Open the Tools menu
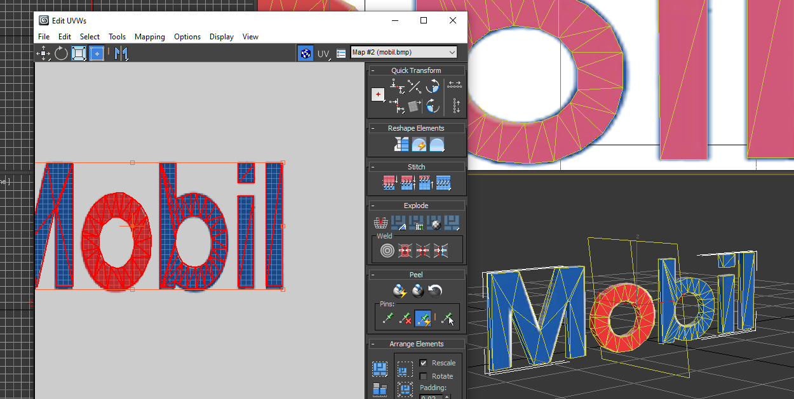 pyautogui.click(x=117, y=37)
